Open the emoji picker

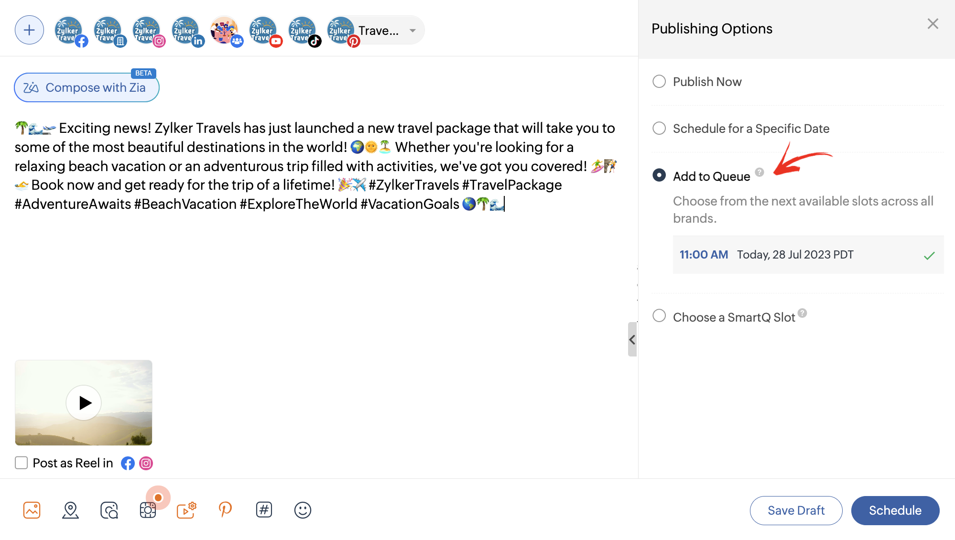[303, 510]
